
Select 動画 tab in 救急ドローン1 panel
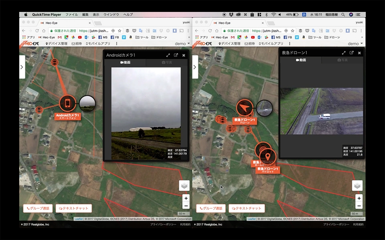tap(300, 60)
